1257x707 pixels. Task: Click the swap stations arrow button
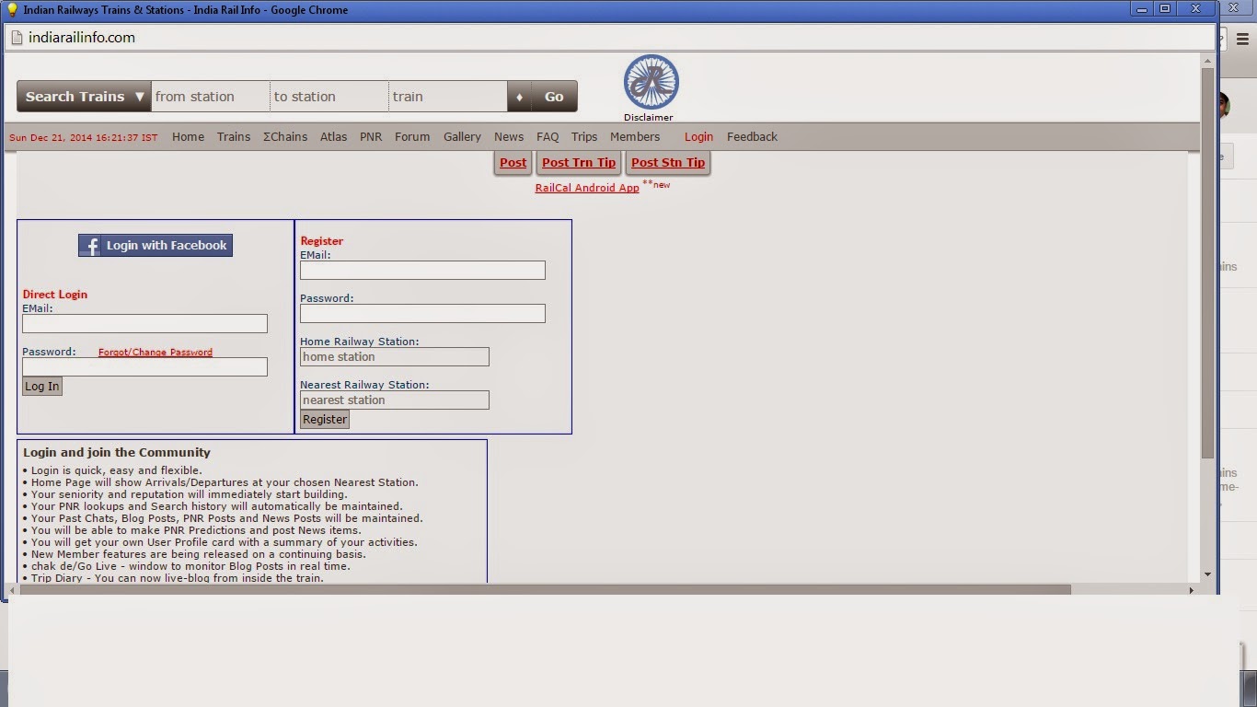pos(519,97)
